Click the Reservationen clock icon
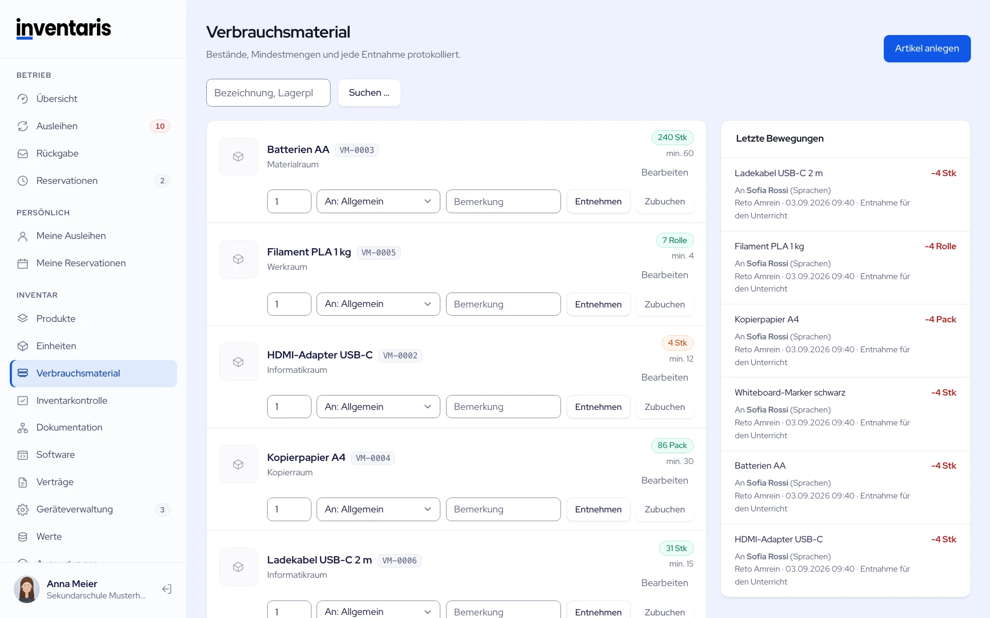Image resolution: width=990 pixels, height=618 pixels. click(23, 181)
